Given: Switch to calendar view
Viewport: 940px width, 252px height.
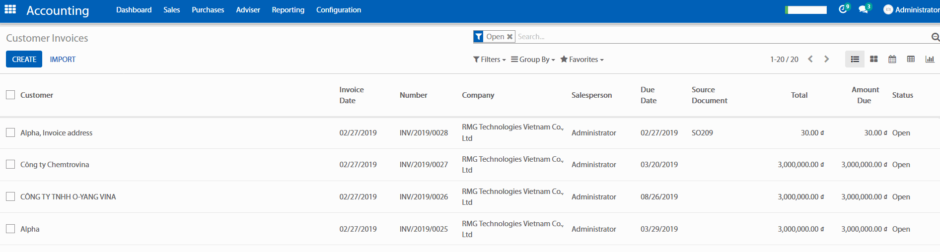Looking at the screenshot, I should (x=892, y=59).
